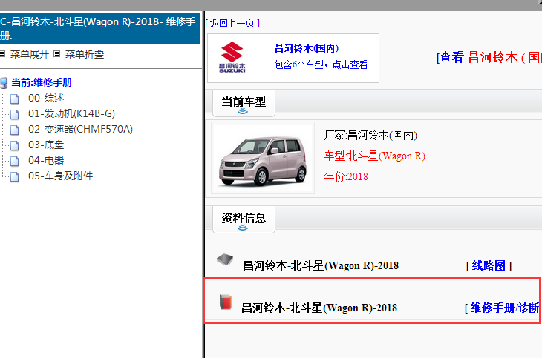Screen dimensions: 542x358
Task: Select the 当前车型 tab header
Action: pos(244,102)
